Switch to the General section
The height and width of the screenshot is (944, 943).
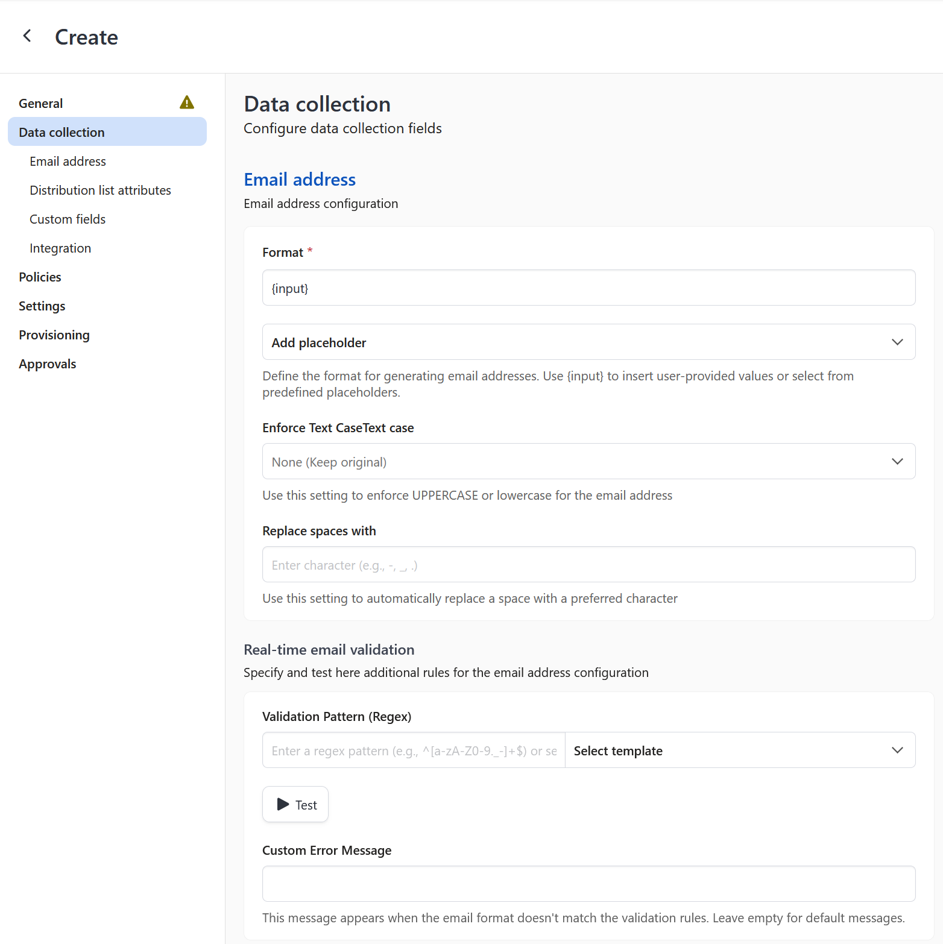pyautogui.click(x=40, y=103)
